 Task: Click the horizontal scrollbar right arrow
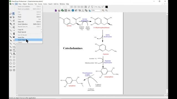165,95
